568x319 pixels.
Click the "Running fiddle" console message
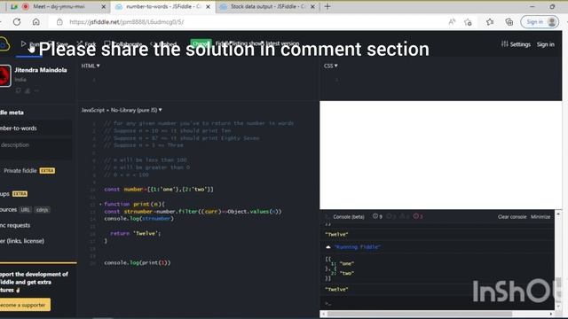pyautogui.click(x=357, y=247)
